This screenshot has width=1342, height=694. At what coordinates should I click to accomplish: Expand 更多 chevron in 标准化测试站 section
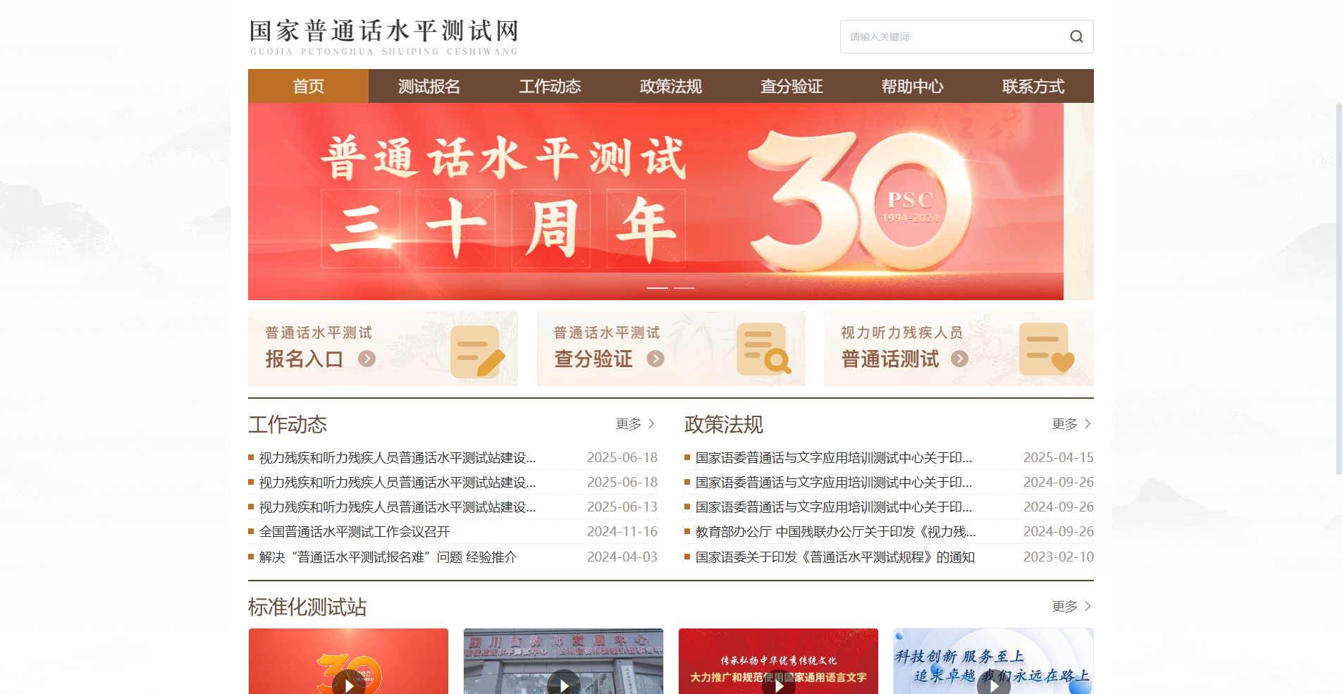(1088, 606)
